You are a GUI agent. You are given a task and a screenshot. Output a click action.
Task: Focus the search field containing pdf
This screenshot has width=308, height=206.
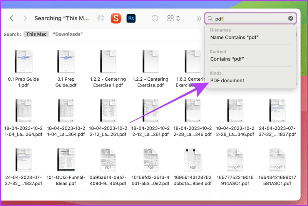251,18
